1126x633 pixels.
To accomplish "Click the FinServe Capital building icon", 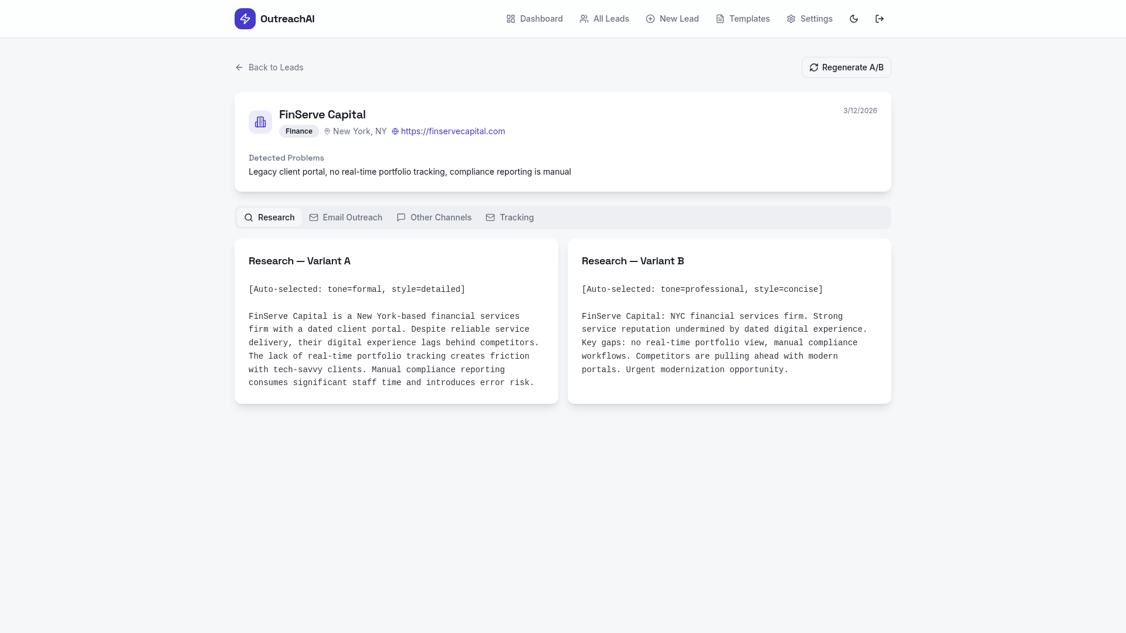I will (x=260, y=122).
